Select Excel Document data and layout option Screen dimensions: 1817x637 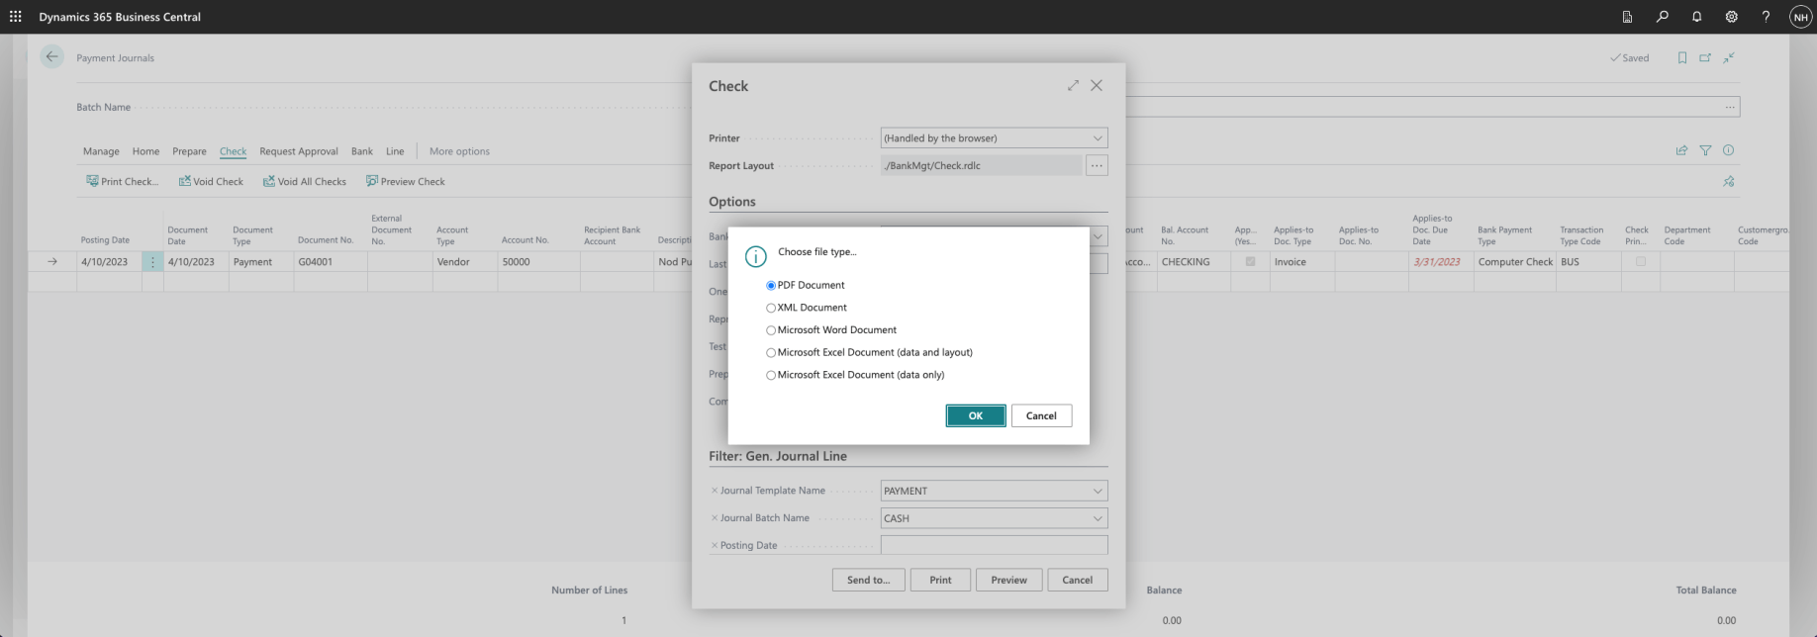pyautogui.click(x=771, y=352)
